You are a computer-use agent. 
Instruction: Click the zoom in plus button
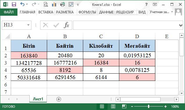click(x=166, y=107)
